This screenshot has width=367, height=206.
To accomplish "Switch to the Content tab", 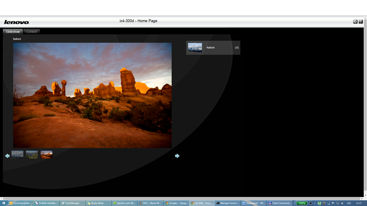I will tap(32, 32).
